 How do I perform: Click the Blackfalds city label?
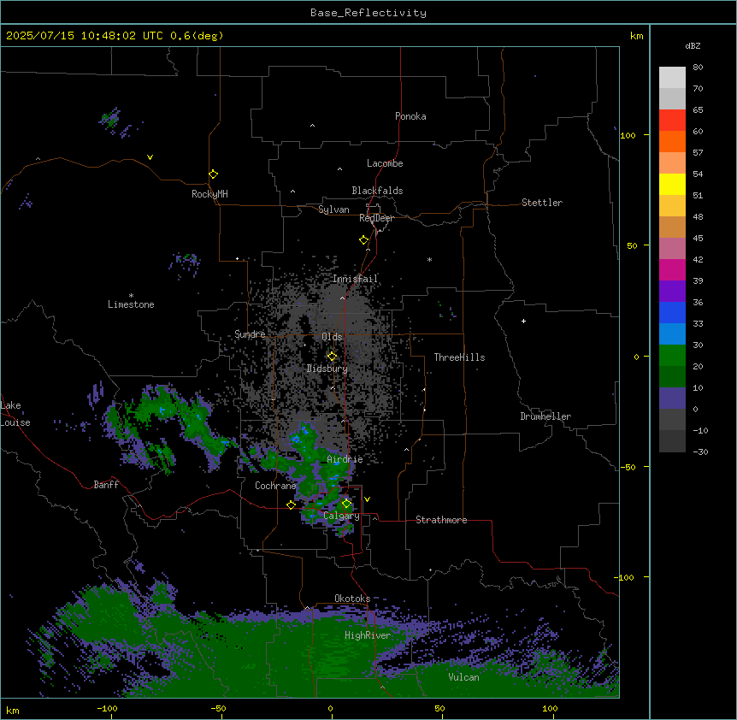coord(377,191)
